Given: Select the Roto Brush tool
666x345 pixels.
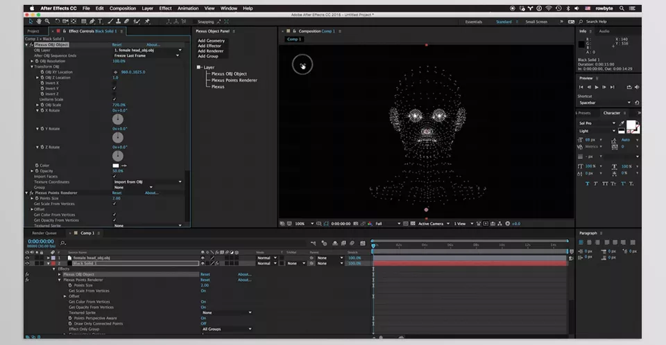Looking at the screenshot, I should [x=137, y=21].
